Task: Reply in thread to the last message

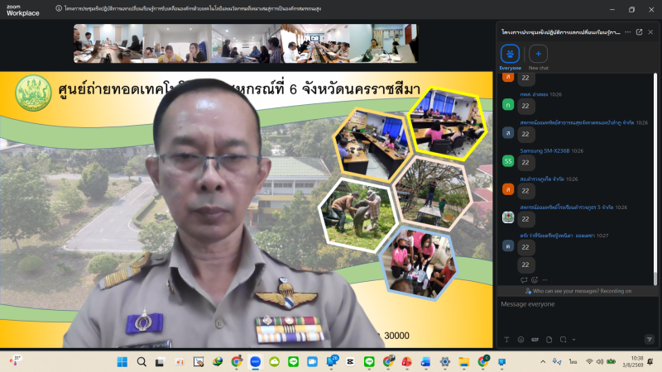Action: click(524, 279)
